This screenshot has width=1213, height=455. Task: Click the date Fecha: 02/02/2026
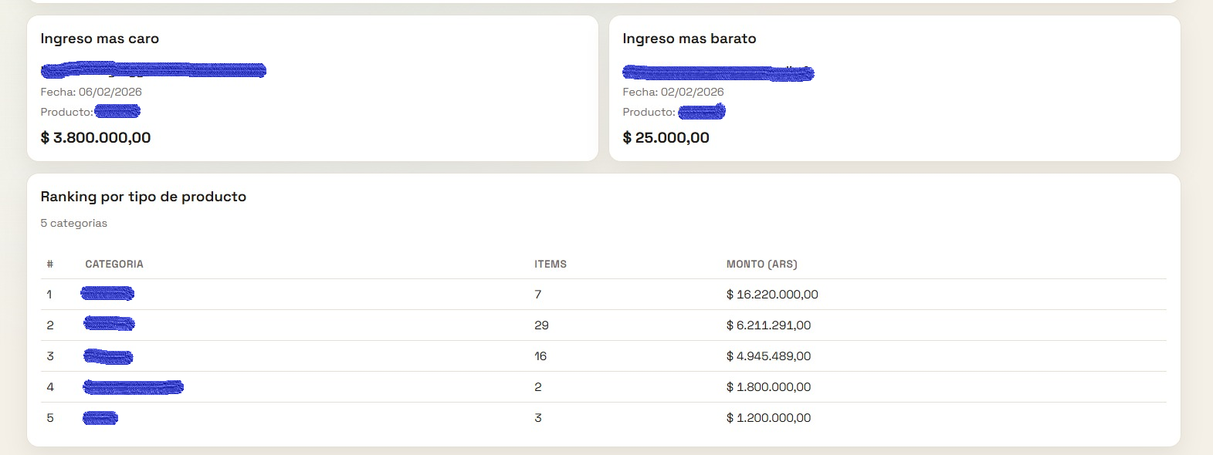pos(673,91)
